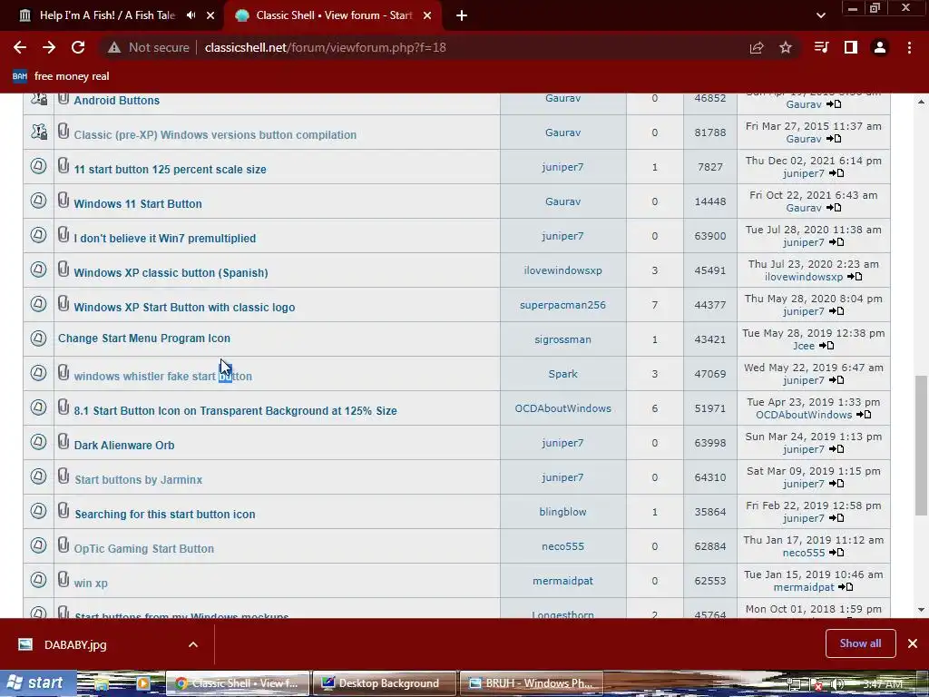Click the Not secure warning icon

113,47
